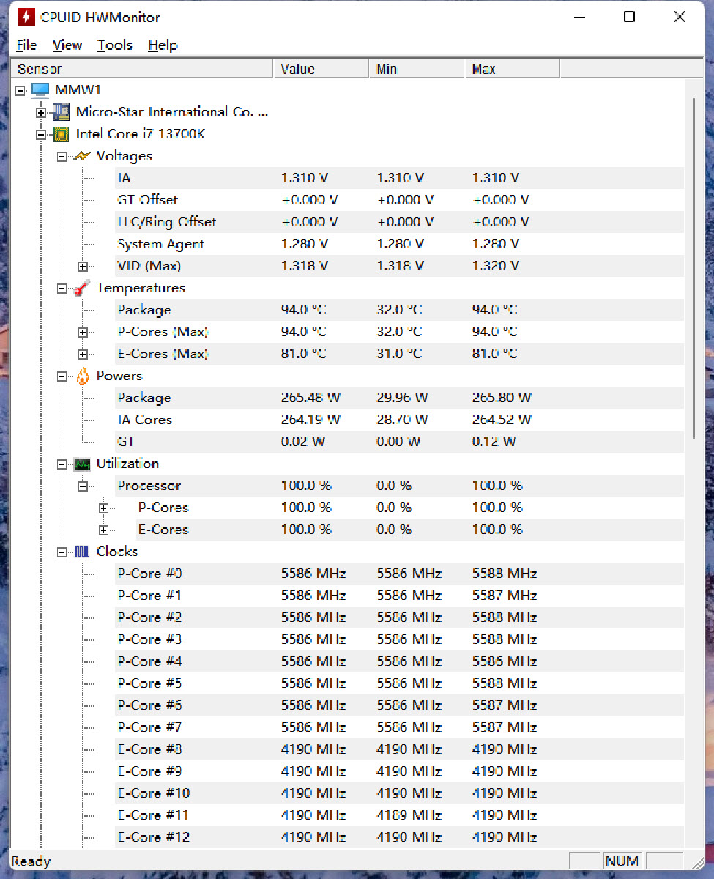Click the Powers flame icon
This screenshot has height=879, width=714.
83,376
